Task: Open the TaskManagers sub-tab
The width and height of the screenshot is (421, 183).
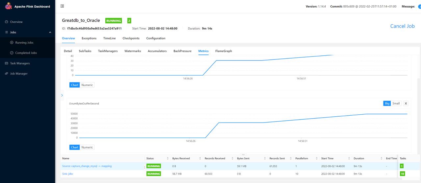Action: [108, 51]
